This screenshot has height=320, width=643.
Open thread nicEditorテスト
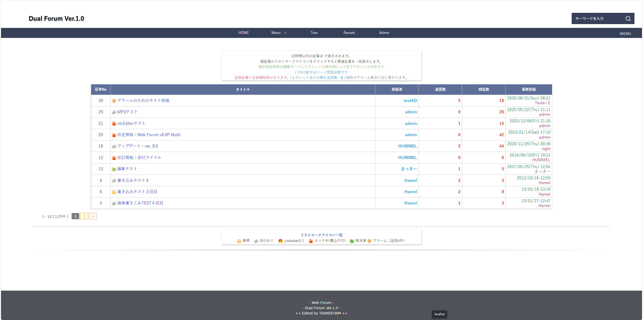click(131, 123)
